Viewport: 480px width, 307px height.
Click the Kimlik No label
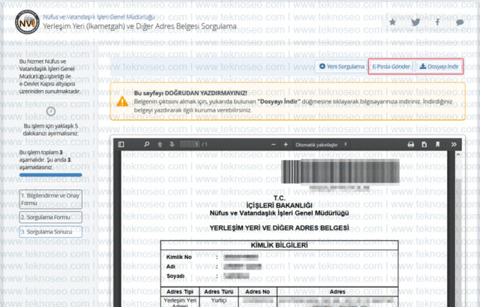tap(178, 257)
